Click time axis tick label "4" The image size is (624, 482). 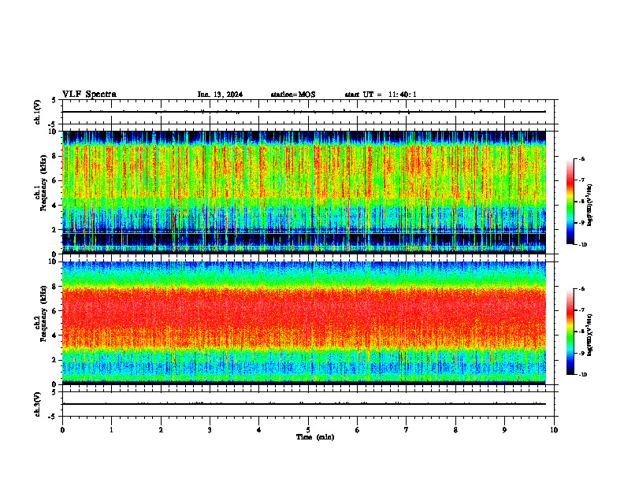259,430
